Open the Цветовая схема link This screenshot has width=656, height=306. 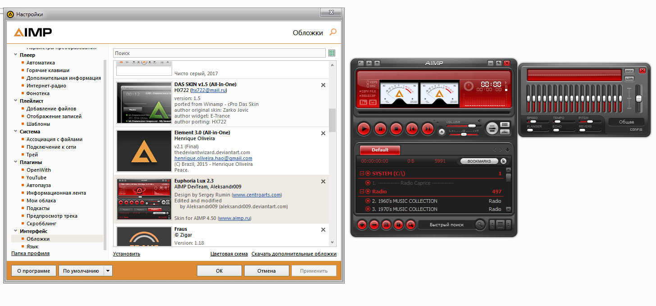click(229, 254)
